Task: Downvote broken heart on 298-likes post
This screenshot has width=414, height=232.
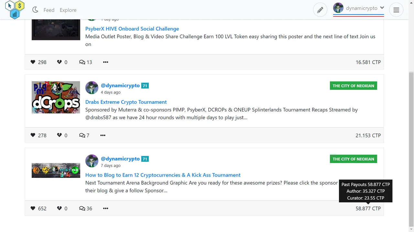Action: 60,62
